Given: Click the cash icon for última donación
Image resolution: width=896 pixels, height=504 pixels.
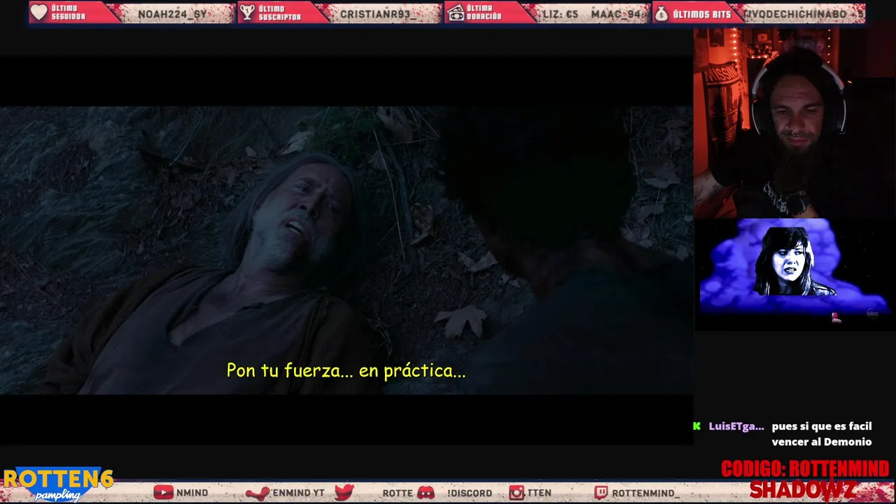Looking at the screenshot, I should [456, 13].
